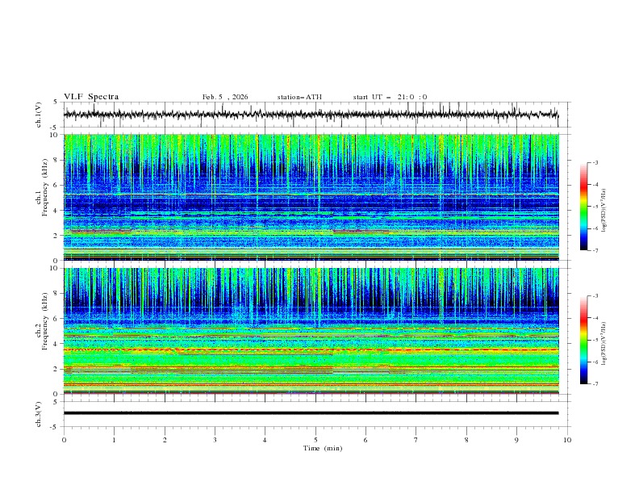Image resolution: width=639 pixels, height=494 pixels.
Task: Click the ch.2 "Frequency (kHz)" axis label
Action: point(44,321)
